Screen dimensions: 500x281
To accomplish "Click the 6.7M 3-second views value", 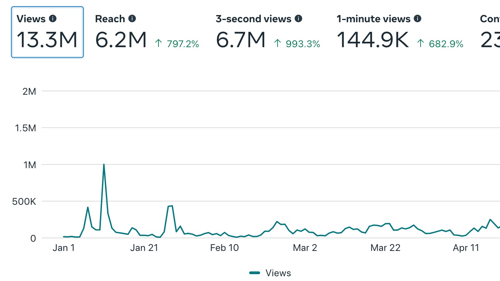I will (241, 40).
